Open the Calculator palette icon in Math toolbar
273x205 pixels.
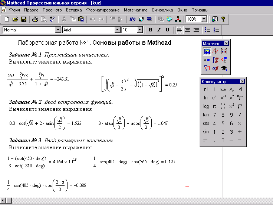click(207, 51)
